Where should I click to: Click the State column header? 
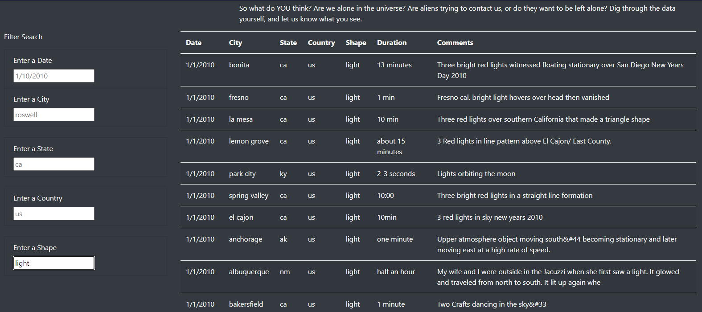pyautogui.click(x=288, y=42)
